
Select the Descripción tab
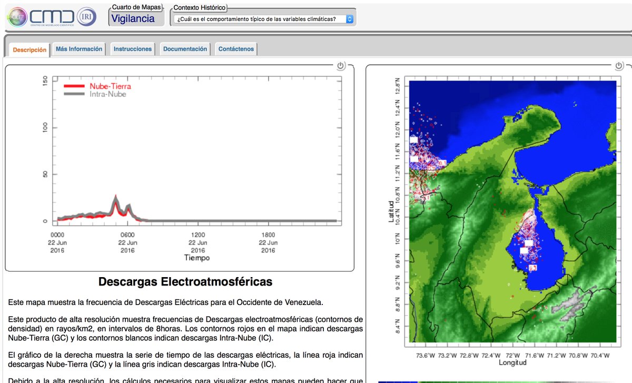click(x=30, y=50)
